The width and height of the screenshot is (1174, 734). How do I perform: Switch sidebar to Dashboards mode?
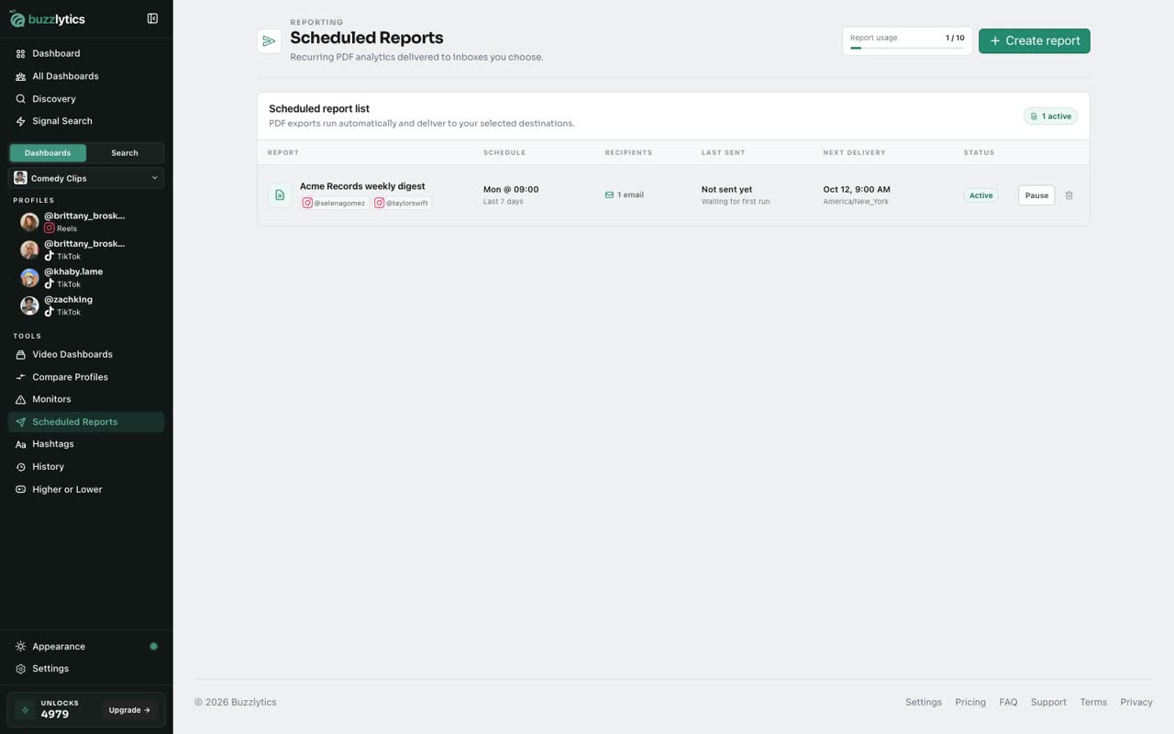point(48,153)
